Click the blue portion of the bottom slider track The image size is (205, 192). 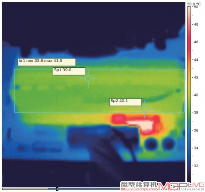click(x=89, y=189)
